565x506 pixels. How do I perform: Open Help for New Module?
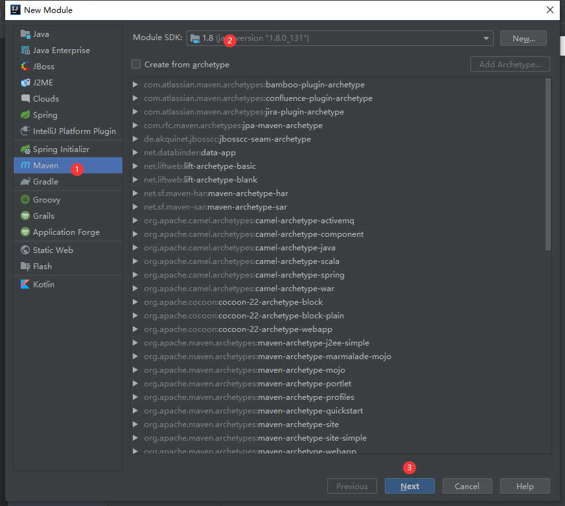tap(525, 486)
